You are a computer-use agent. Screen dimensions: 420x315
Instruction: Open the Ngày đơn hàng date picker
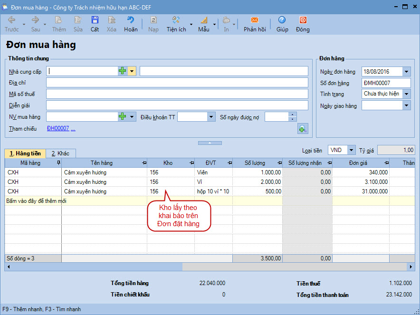click(x=406, y=72)
